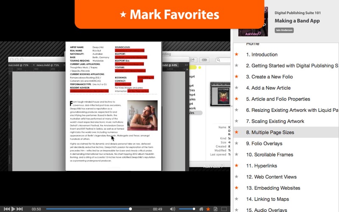Click the Finder search field
This screenshot has width=339, height=212.
223,60
